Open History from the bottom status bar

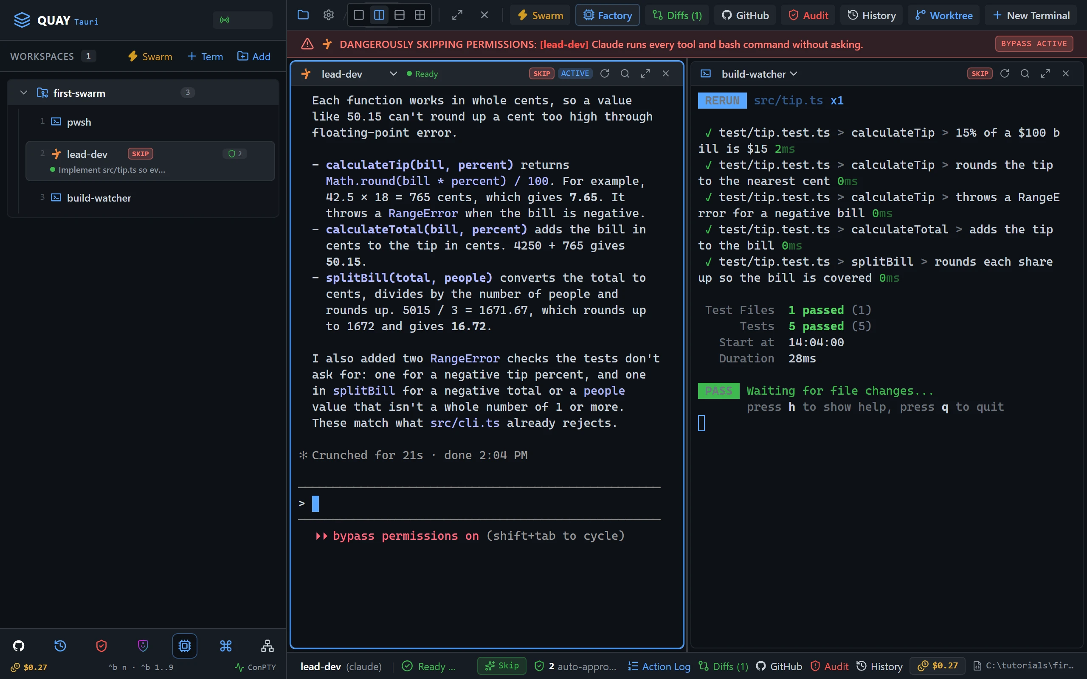click(x=879, y=666)
